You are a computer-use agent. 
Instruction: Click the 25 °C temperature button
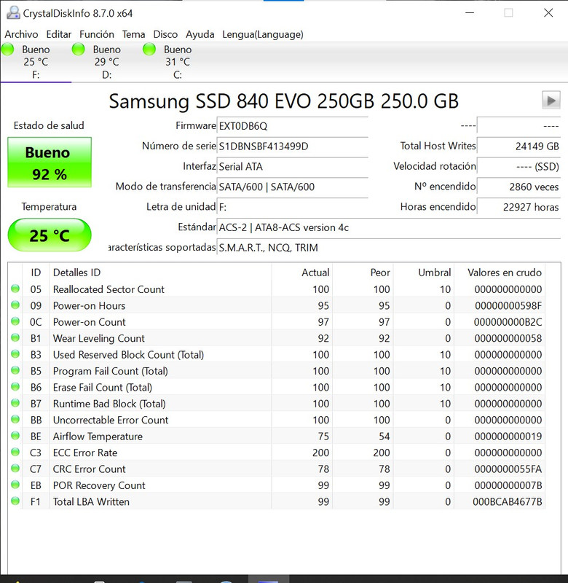50,235
